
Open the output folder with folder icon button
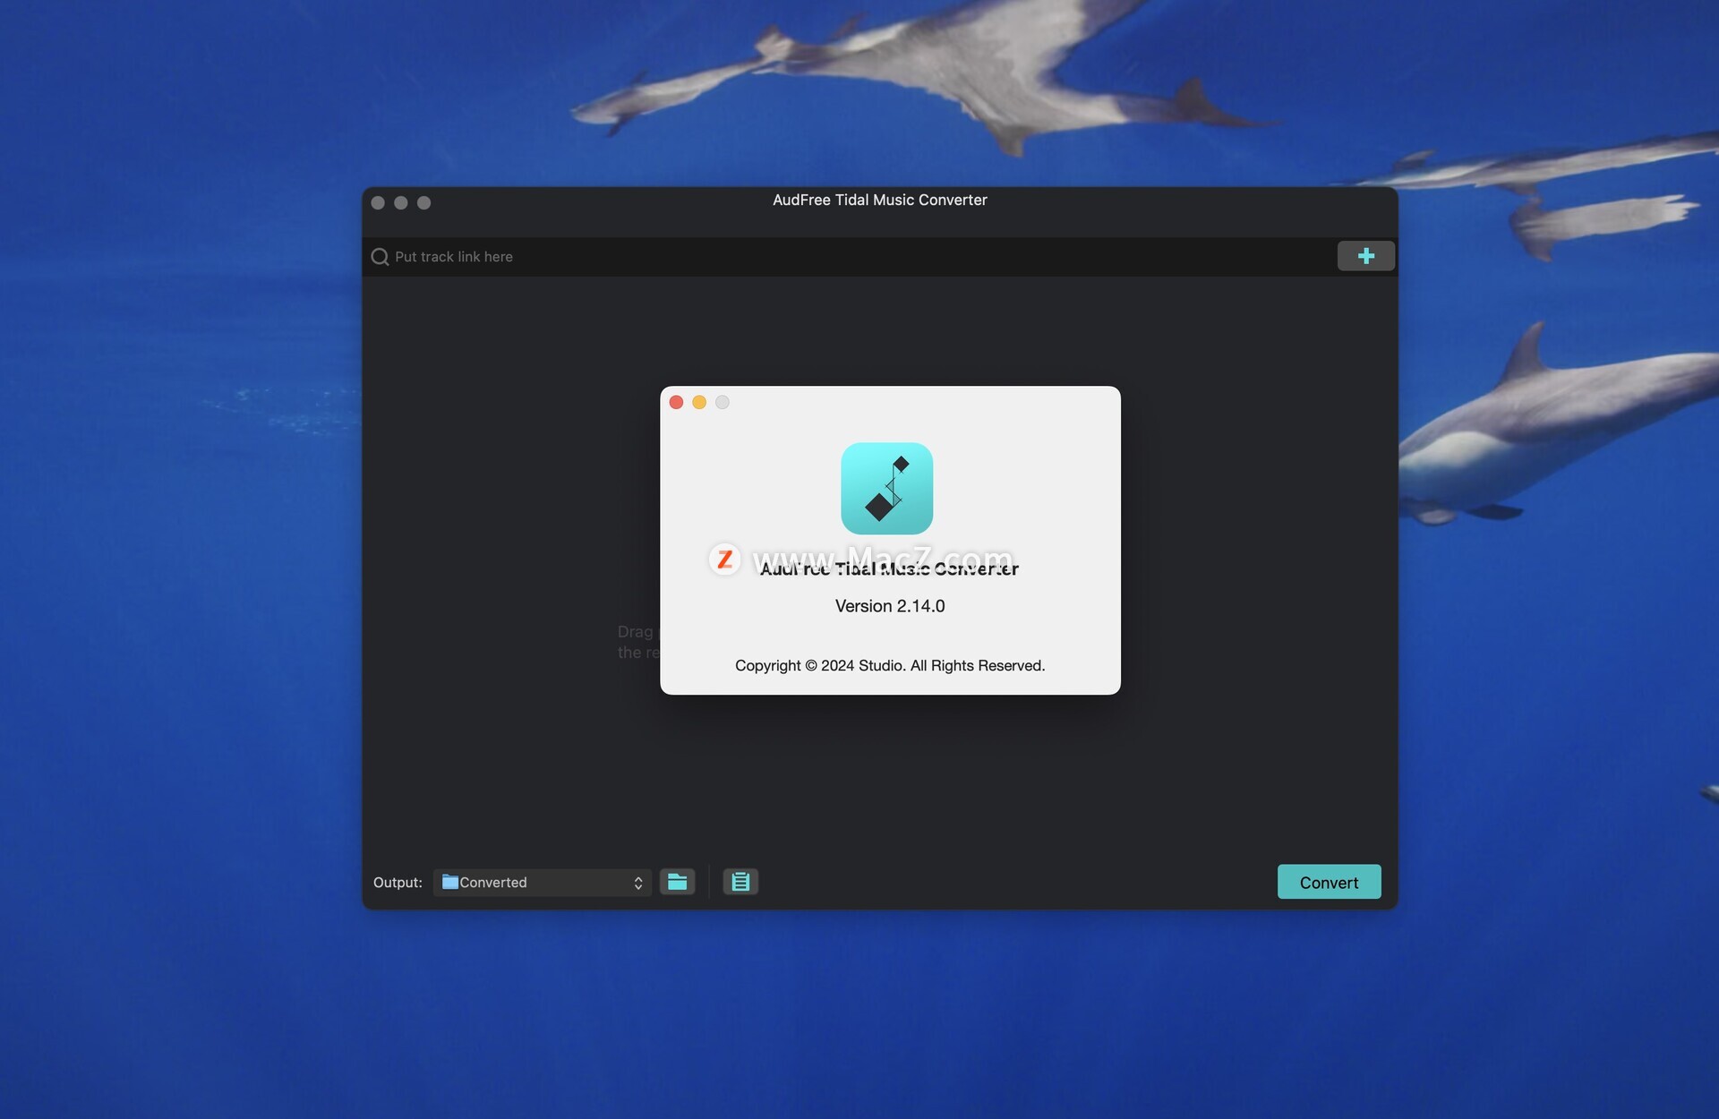coord(677,882)
